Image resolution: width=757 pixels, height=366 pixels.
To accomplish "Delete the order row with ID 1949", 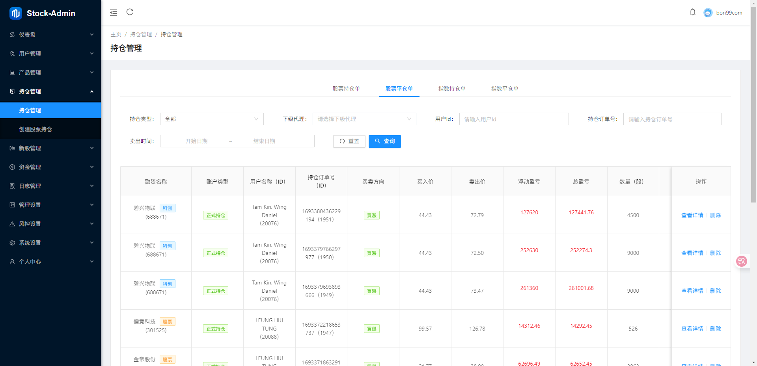I will click(x=716, y=291).
